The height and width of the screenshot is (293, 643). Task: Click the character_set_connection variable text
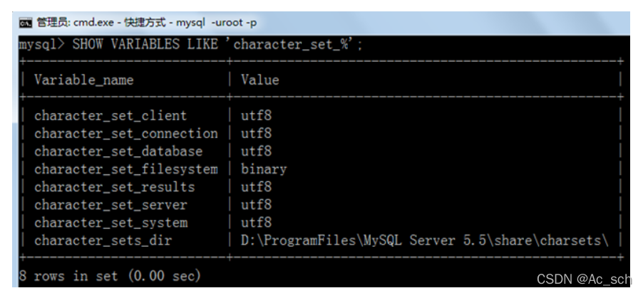pos(125,133)
